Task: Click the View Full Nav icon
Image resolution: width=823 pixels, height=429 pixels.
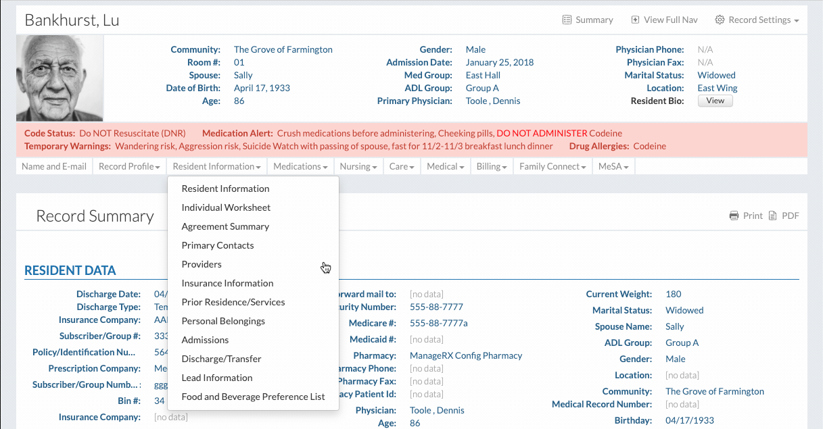Action: pyautogui.click(x=635, y=20)
